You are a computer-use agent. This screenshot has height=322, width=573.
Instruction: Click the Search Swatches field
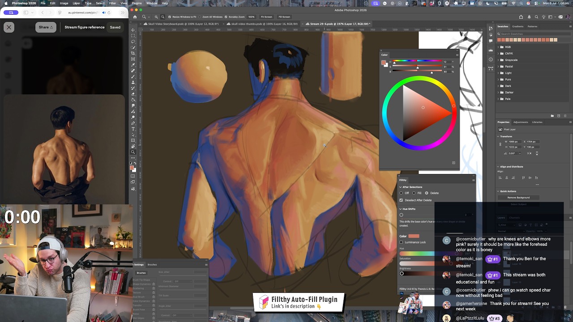(x=535, y=34)
